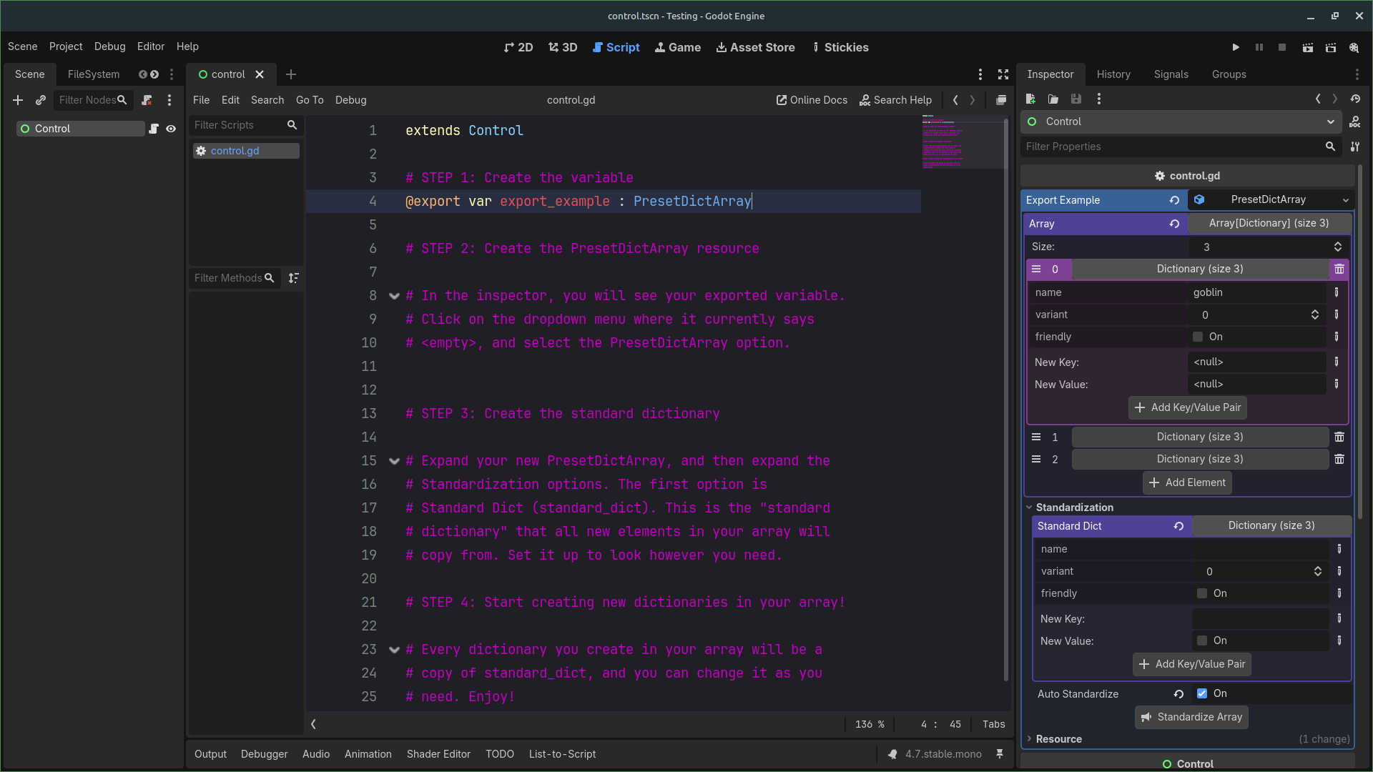Toggle alphabetical sorting of methods list
The width and height of the screenshot is (1373, 772).
pyautogui.click(x=293, y=278)
